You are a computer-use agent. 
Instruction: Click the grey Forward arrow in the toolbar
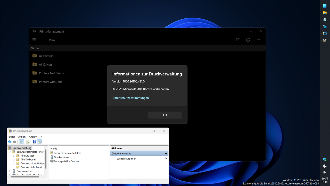coord(15,142)
